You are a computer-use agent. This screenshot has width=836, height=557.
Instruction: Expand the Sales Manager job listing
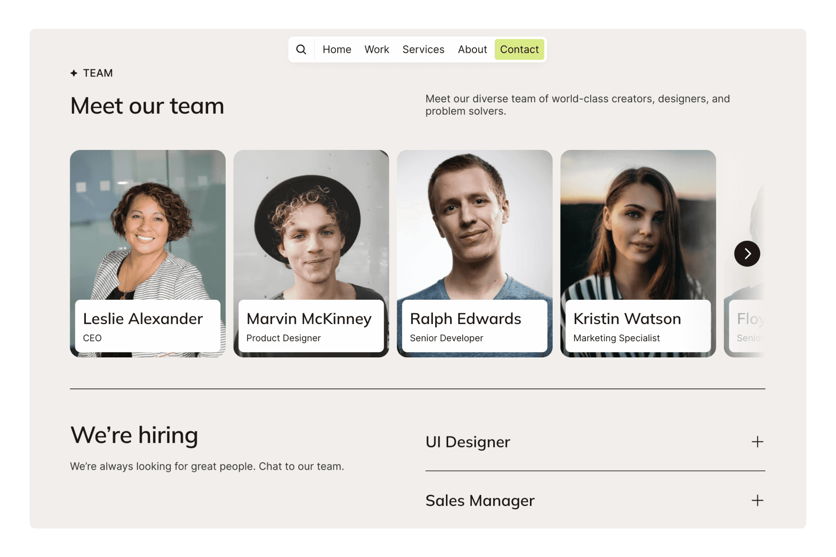pyautogui.click(x=758, y=500)
